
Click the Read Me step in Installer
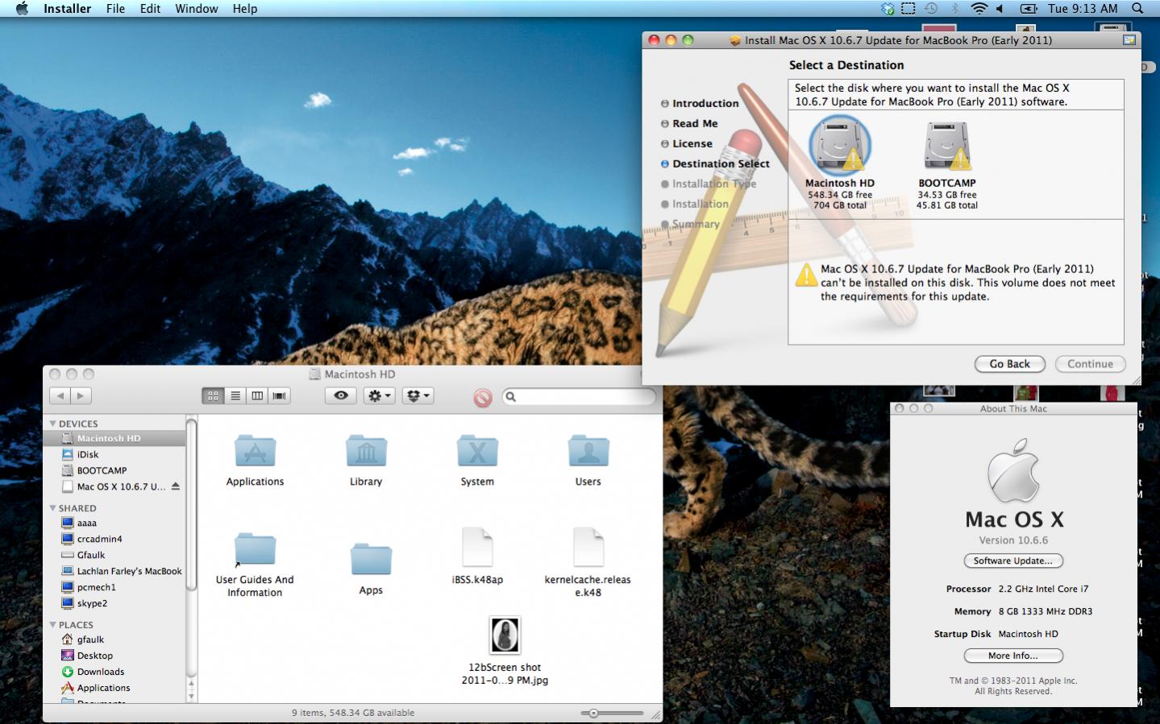click(688, 123)
